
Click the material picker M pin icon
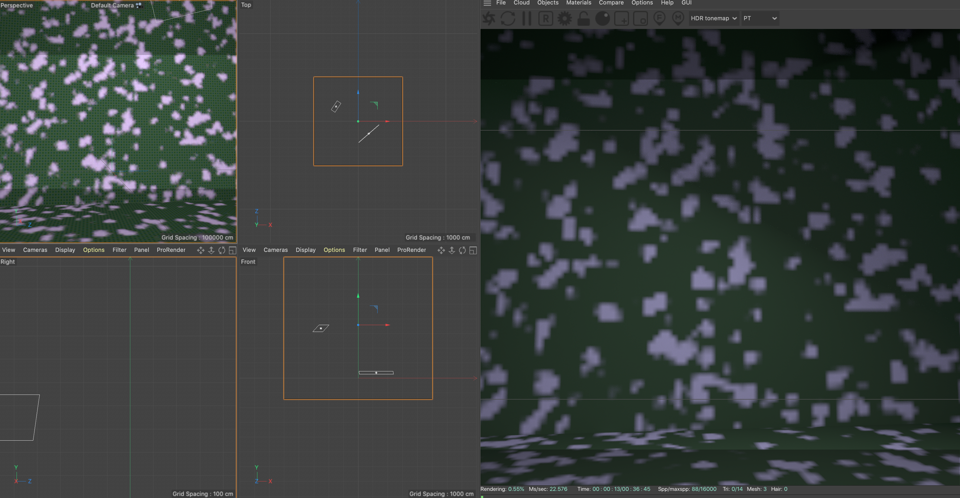tap(678, 18)
